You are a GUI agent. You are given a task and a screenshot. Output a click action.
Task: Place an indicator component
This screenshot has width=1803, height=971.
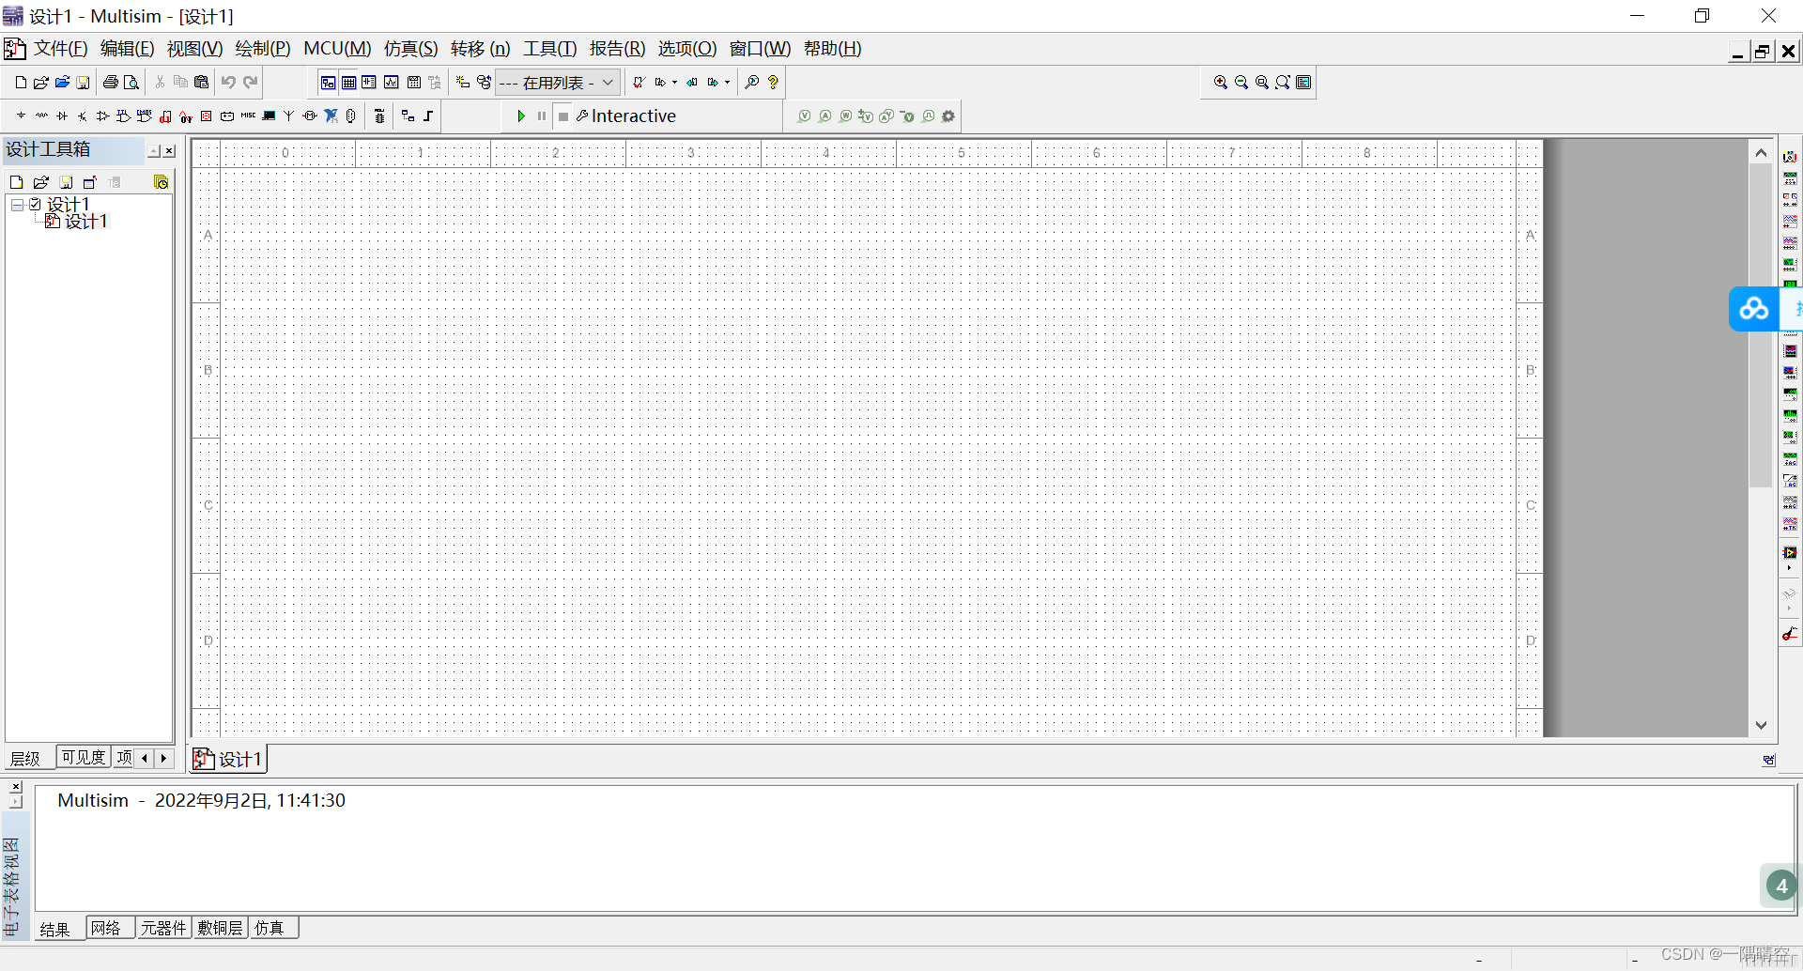coord(206,116)
